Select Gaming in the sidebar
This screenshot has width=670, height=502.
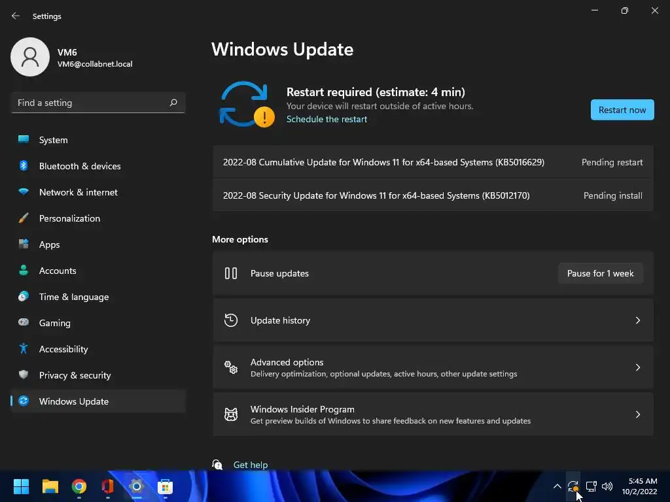click(x=98, y=323)
